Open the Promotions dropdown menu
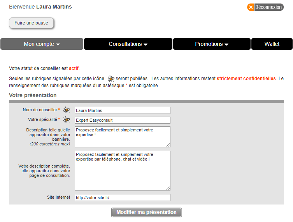This screenshot has height=222, width=293. click(212, 44)
